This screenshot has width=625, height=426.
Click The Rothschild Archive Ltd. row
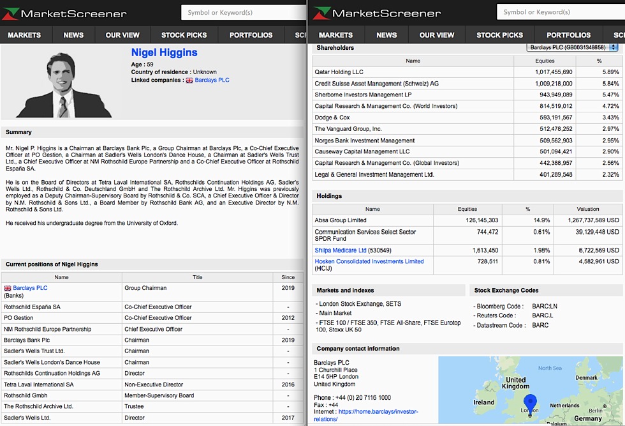point(152,406)
